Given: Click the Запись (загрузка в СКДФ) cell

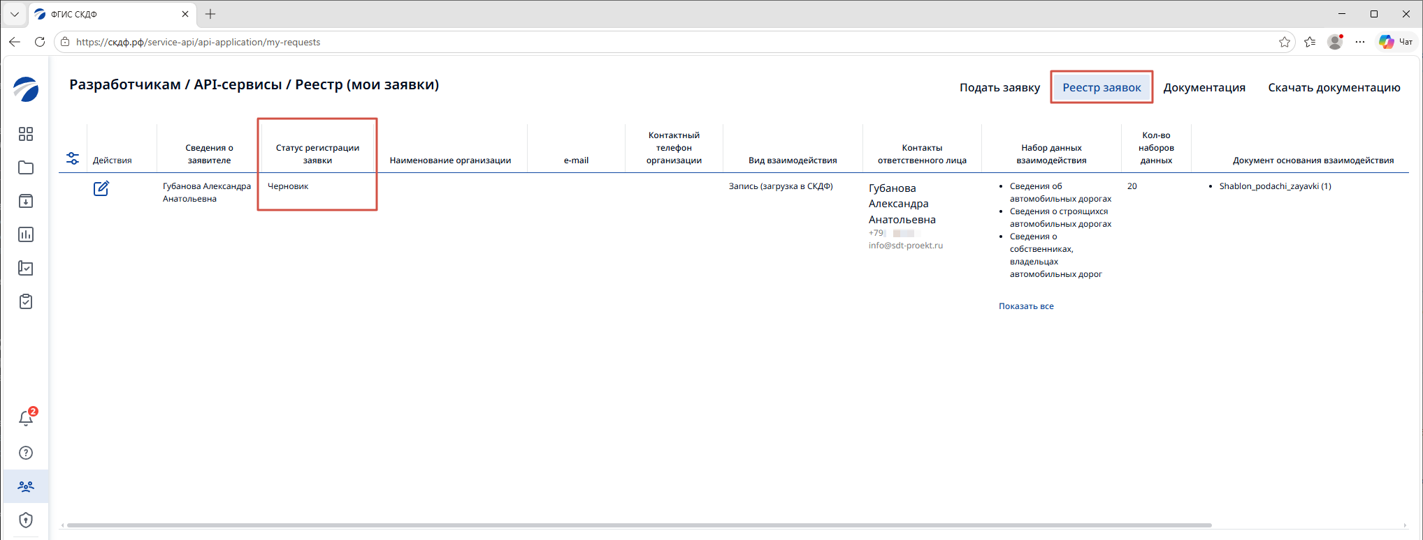Looking at the screenshot, I should [x=781, y=186].
